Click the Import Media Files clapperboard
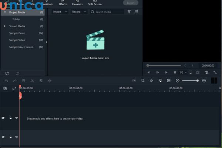 [x=95, y=40]
